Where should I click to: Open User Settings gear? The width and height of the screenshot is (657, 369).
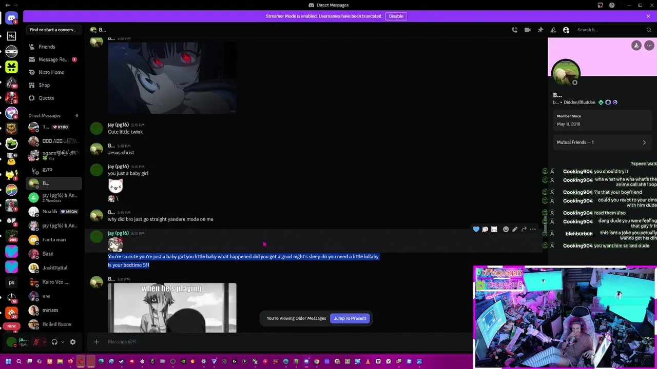[x=72, y=342]
